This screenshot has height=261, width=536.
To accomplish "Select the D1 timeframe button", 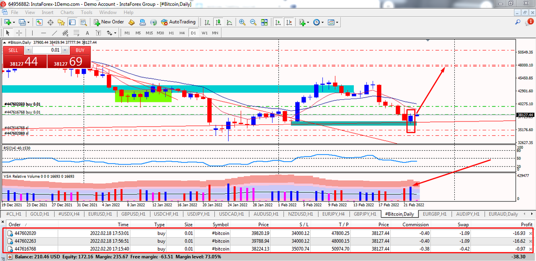I will [x=193, y=33].
